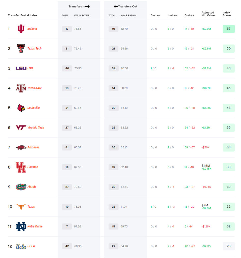This screenshot has width=241, height=258.
Task: Sort by the Index Score column header
Action: [x=226, y=14]
